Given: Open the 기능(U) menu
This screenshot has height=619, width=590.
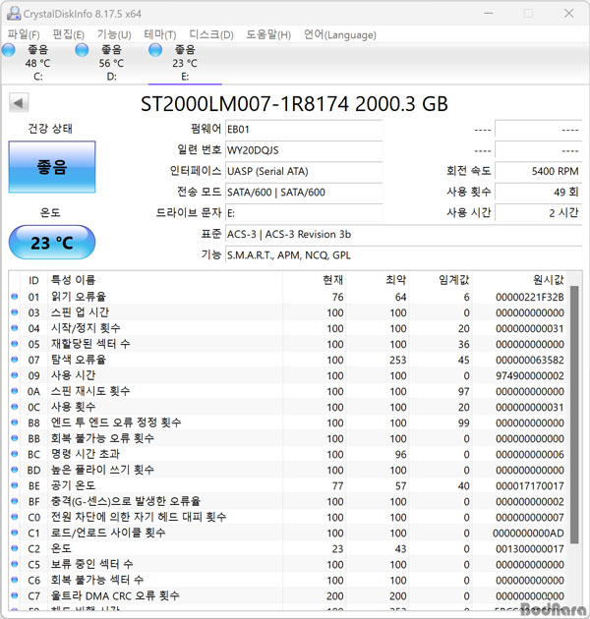Looking at the screenshot, I should coord(114,34).
